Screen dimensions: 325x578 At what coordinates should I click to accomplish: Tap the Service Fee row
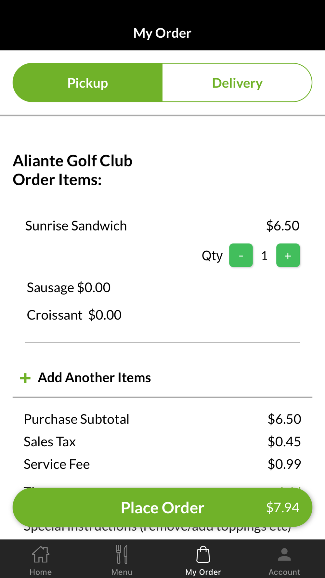(x=162, y=464)
